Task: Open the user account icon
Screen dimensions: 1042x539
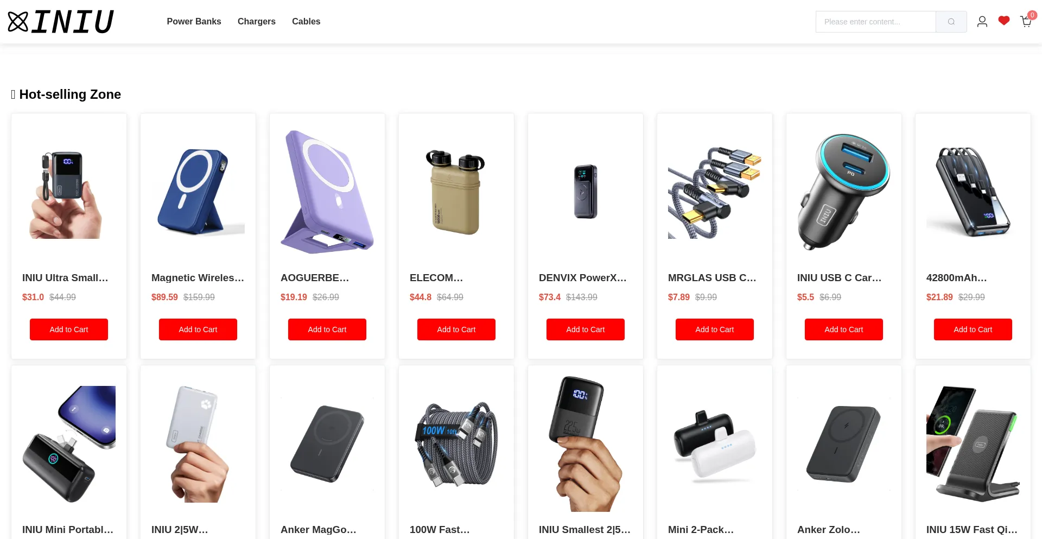Action: [982, 22]
